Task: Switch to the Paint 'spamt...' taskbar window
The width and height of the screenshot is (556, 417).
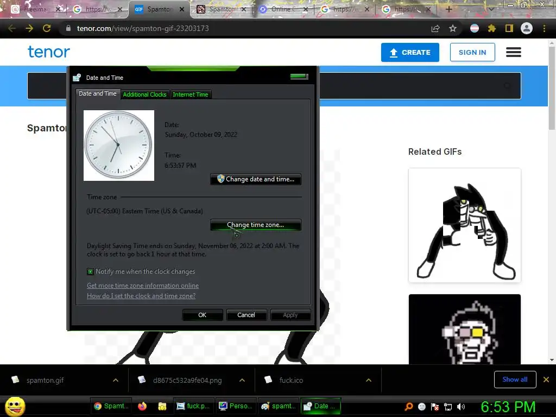Action: point(279,406)
